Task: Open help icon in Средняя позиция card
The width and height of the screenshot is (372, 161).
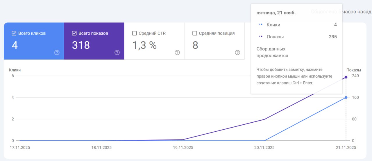Action: point(237,53)
